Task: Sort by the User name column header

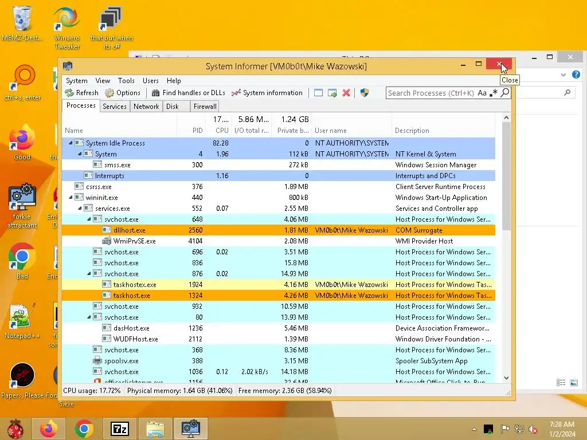Action: (351, 131)
